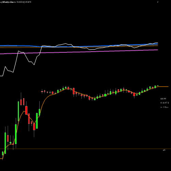Click the volume value V: 0.97 X

pos(165,103)
